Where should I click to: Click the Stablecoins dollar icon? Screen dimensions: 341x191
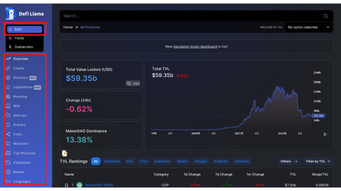coord(10,47)
